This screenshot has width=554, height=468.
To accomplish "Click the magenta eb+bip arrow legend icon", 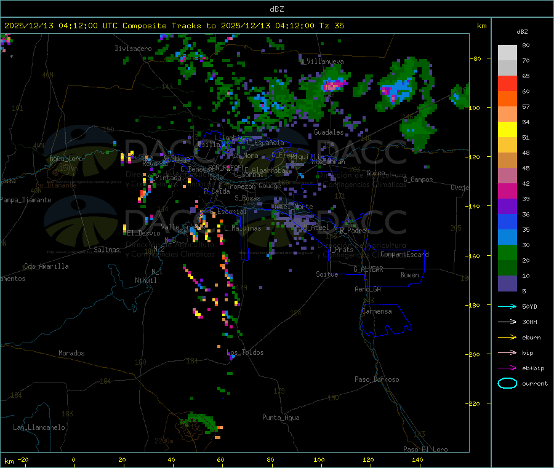I will pyautogui.click(x=507, y=368).
